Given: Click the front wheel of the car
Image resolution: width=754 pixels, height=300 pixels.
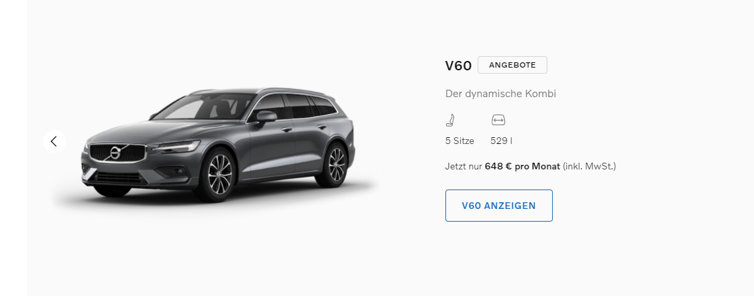Looking at the screenshot, I should point(219,175).
